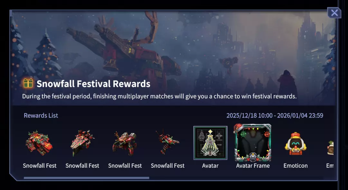The image size is (348, 190).
Task: Click the festival date range text
Action: click(x=275, y=115)
